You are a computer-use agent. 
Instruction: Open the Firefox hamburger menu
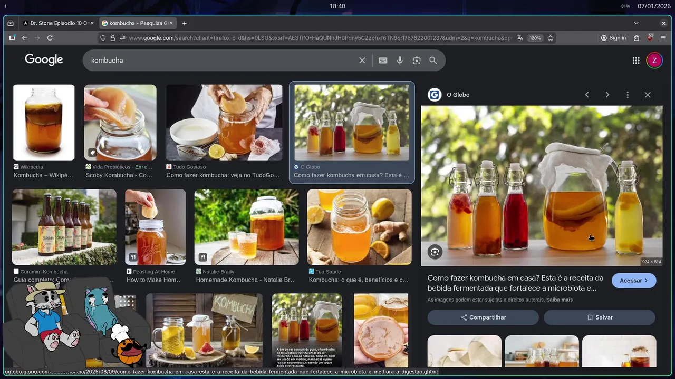coord(662,38)
